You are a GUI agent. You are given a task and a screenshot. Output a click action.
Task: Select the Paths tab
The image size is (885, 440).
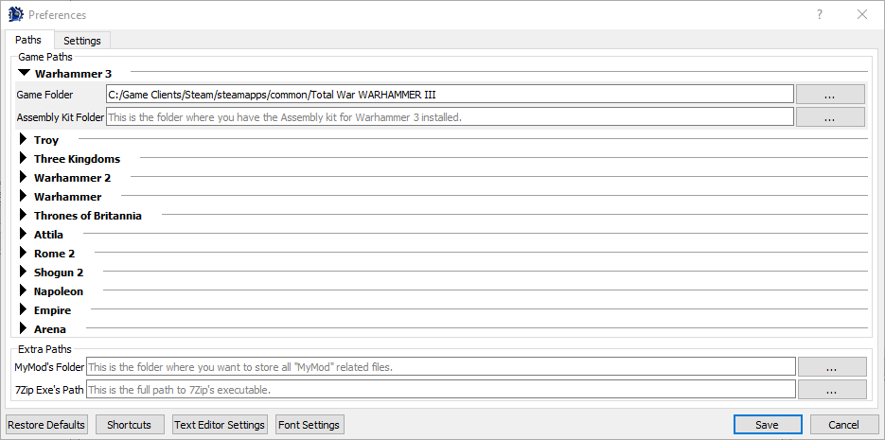[x=28, y=40]
